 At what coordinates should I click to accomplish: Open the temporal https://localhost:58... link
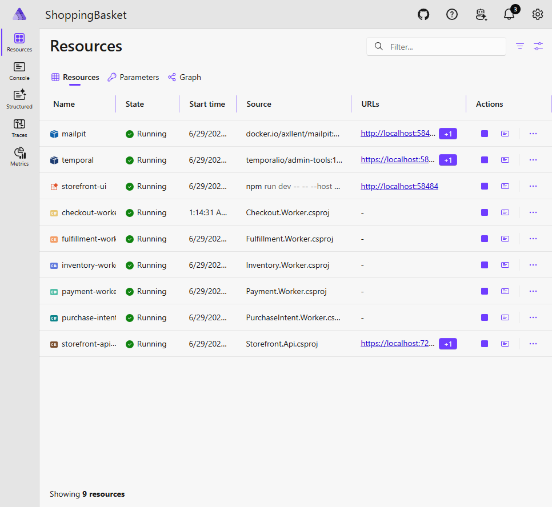398,160
